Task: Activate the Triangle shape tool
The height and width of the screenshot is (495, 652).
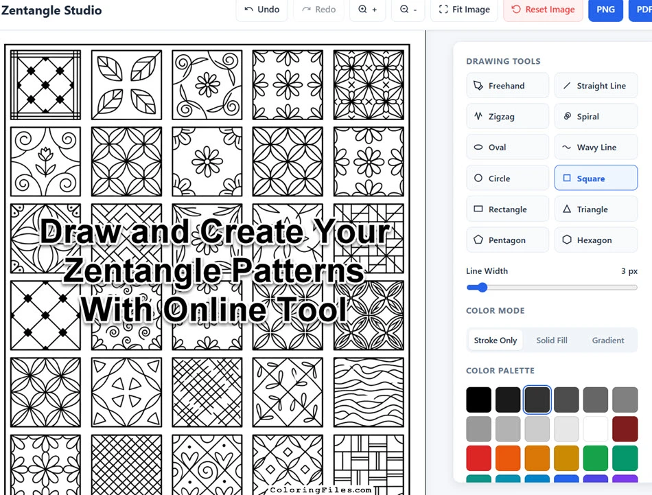Action: click(596, 209)
